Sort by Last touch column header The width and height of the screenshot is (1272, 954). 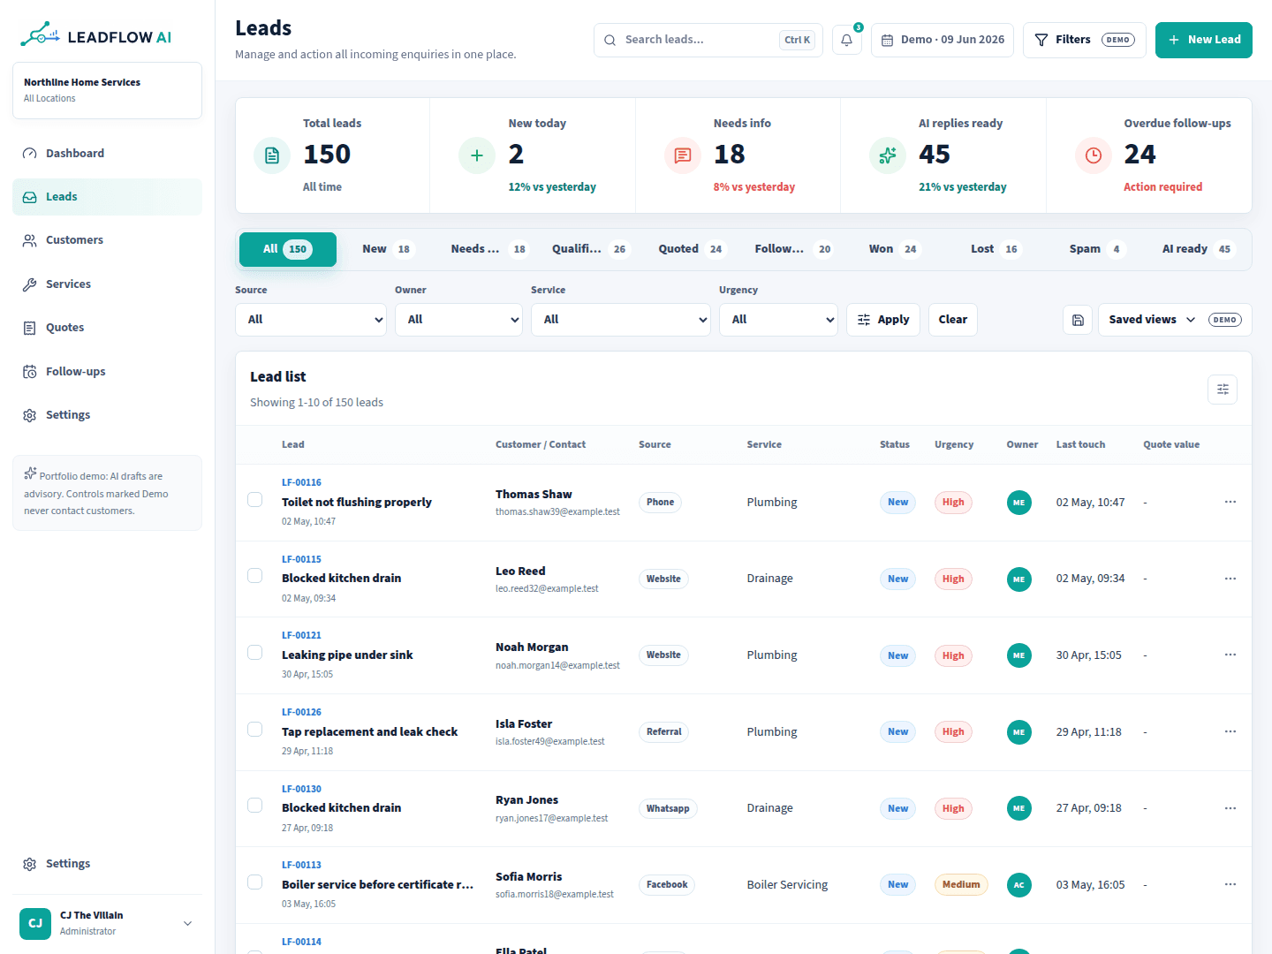[x=1080, y=444]
